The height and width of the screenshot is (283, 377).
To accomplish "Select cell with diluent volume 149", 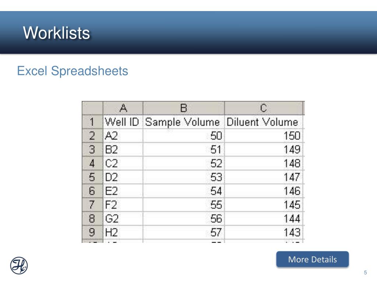I will click(x=264, y=150).
